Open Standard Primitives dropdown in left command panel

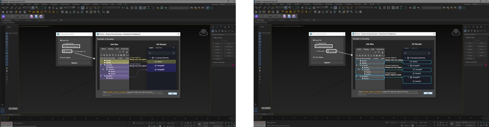pos(223,34)
